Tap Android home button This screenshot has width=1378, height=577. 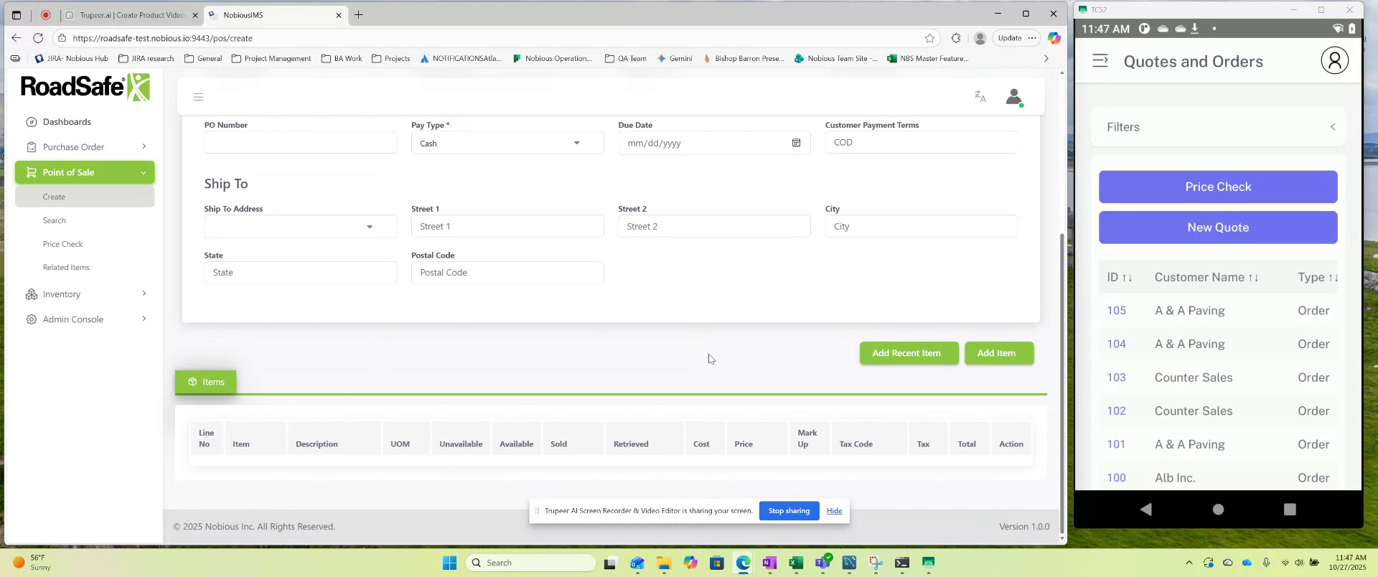click(1218, 509)
